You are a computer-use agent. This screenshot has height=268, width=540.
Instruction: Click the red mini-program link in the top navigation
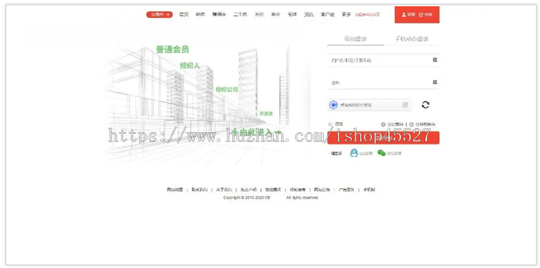(x=367, y=15)
